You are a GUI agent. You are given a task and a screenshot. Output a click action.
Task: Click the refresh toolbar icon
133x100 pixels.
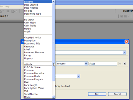[8, 11]
